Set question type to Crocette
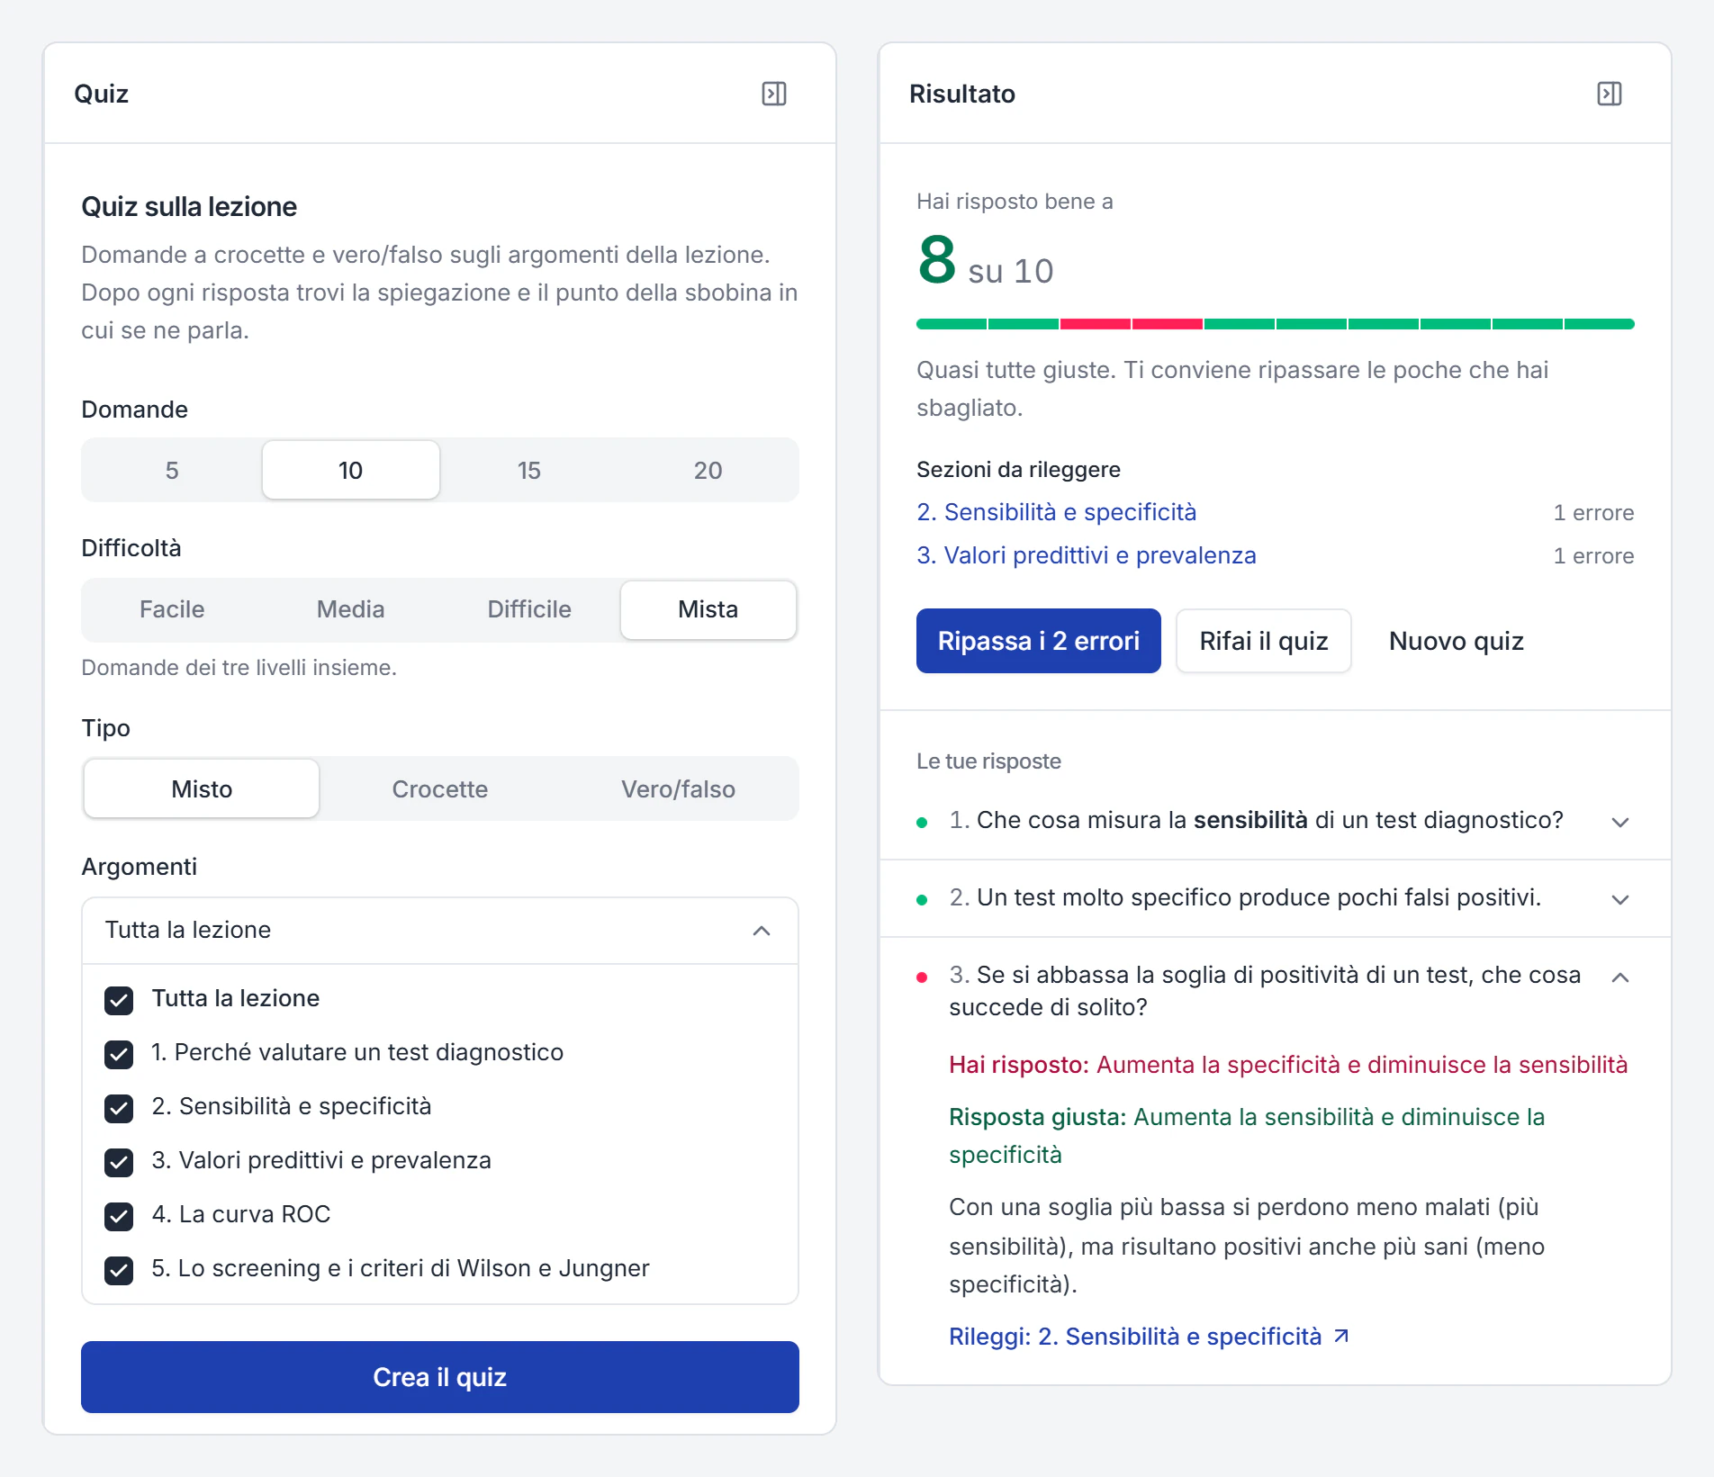Viewport: 1714px width, 1477px height. click(x=440, y=789)
